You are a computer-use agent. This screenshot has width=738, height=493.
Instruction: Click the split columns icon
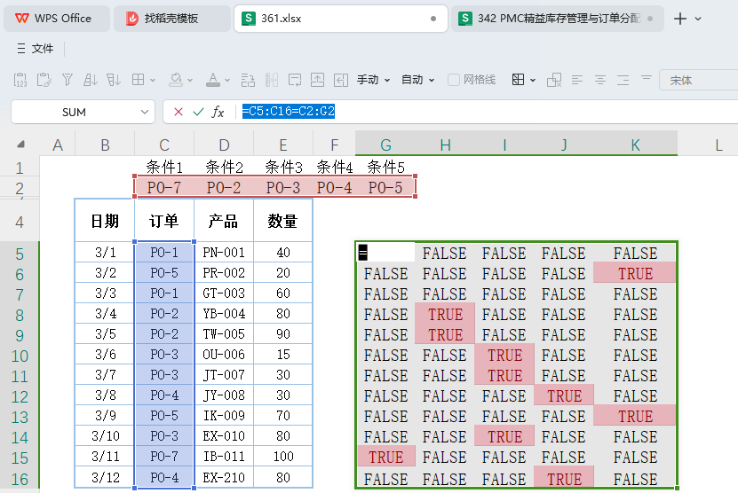(272, 80)
